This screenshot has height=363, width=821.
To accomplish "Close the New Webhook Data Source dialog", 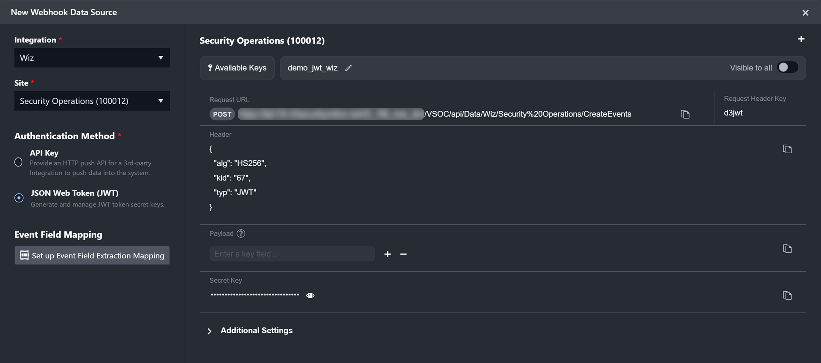I will tap(805, 13).
